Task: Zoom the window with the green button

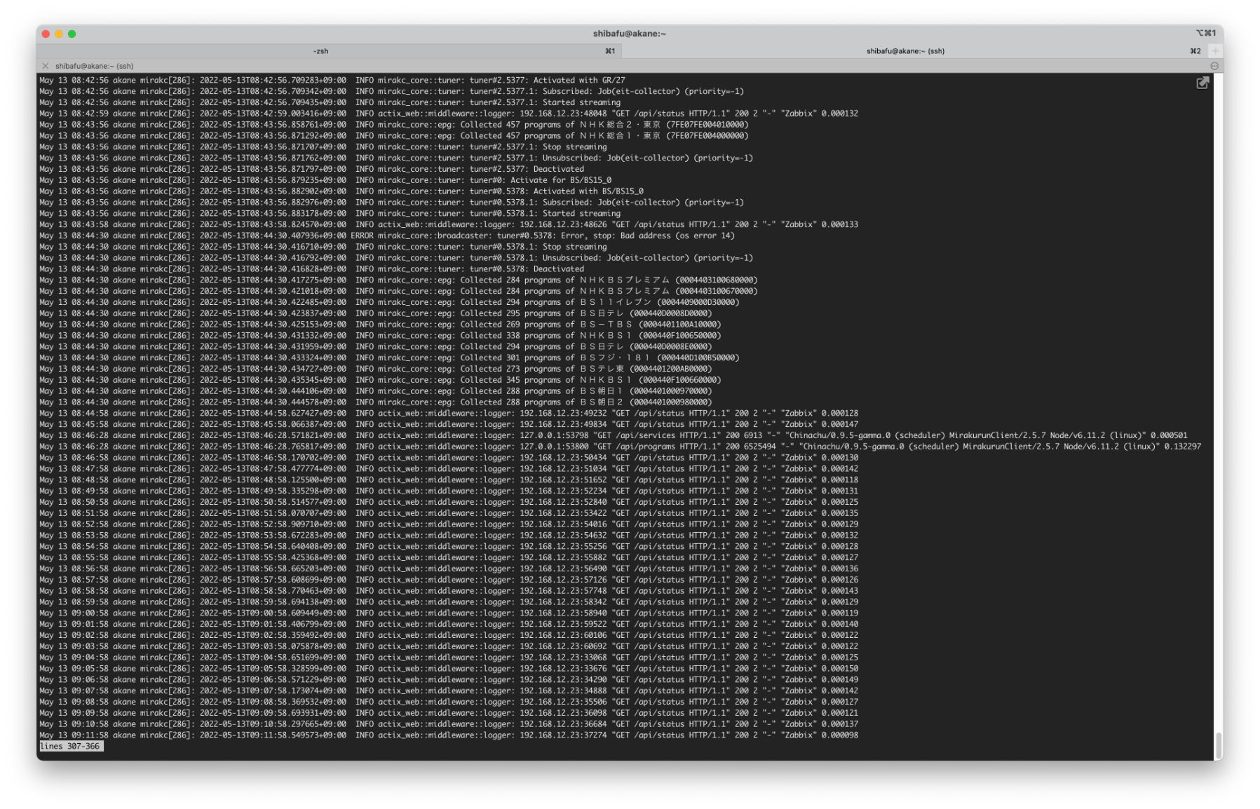Action: click(x=72, y=34)
